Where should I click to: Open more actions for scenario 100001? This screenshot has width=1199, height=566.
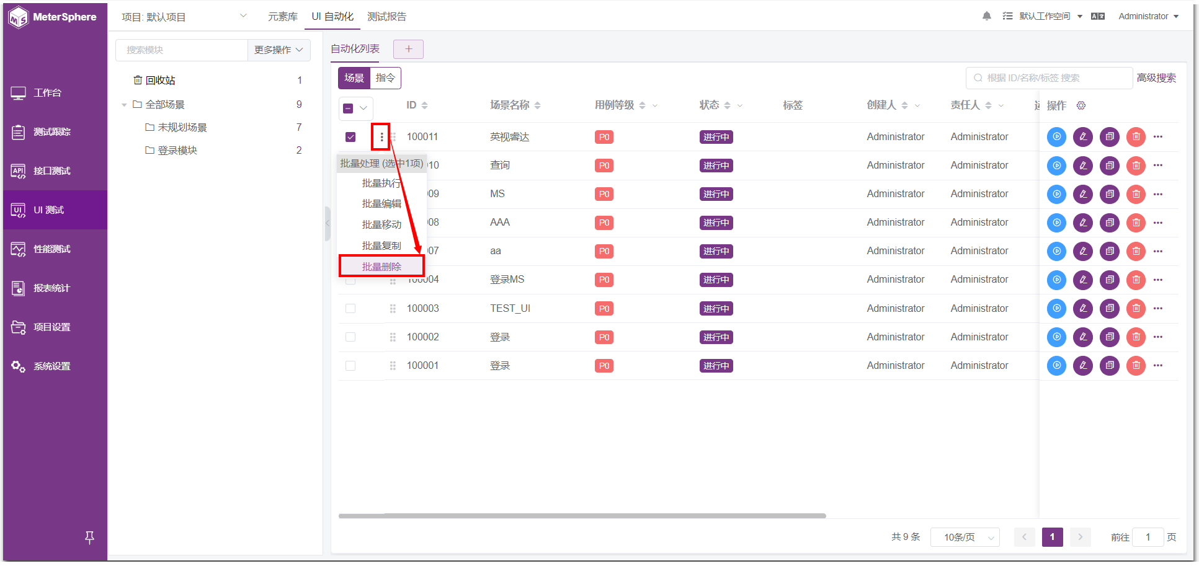1158,366
